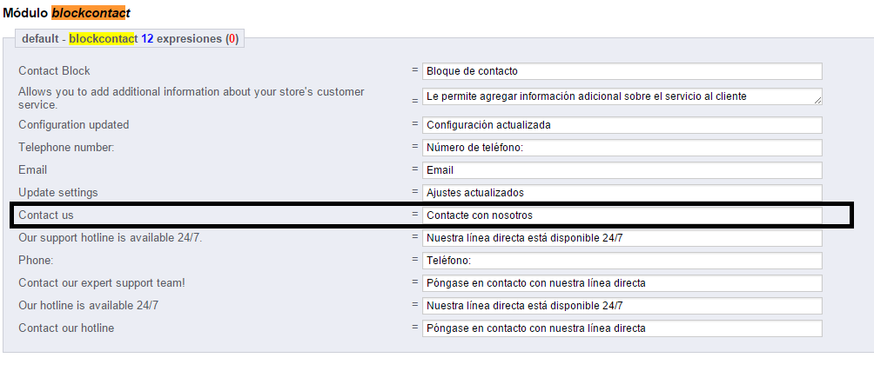Click the "Módulo blockcontact" heading
This screenshot has width=874, height=371.
tap(66, 13)
